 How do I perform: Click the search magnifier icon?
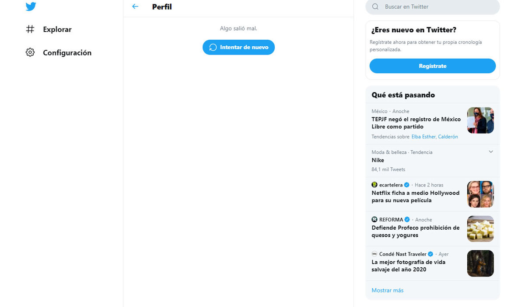pyautogui.click(x=375, y=7)
